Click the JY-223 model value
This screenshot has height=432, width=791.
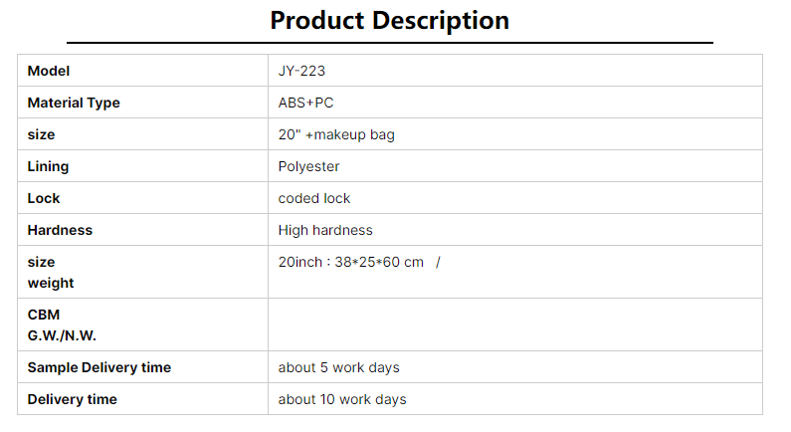pos(301,71)
